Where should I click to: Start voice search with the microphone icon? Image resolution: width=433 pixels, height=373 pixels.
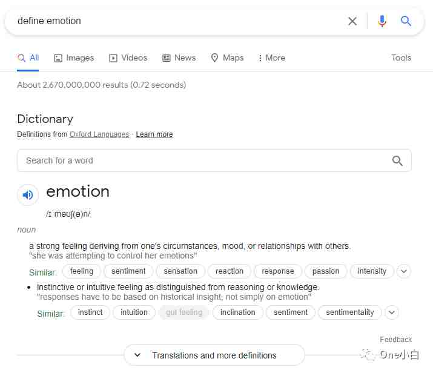coord(382,21)
